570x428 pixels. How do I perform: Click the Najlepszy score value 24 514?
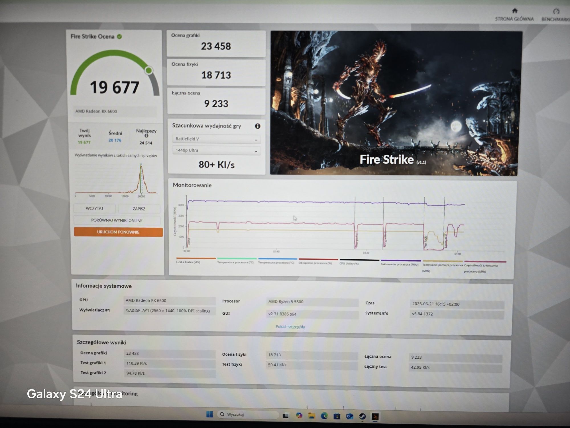coord(146,143)
